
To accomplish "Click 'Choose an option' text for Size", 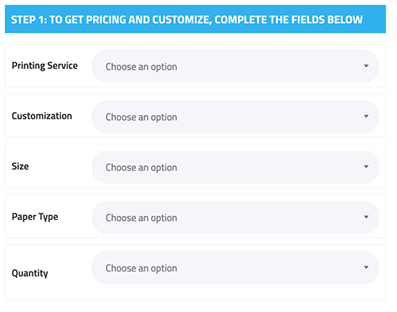I will click(x=141, y=168).
